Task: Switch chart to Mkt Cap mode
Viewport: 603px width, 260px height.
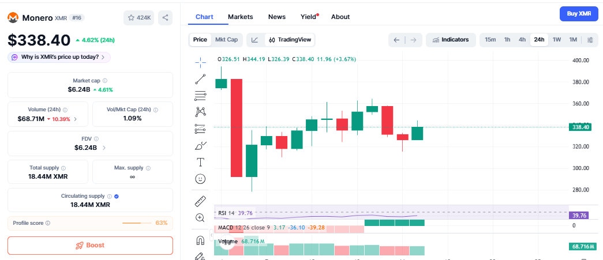Action: point(227,40)
